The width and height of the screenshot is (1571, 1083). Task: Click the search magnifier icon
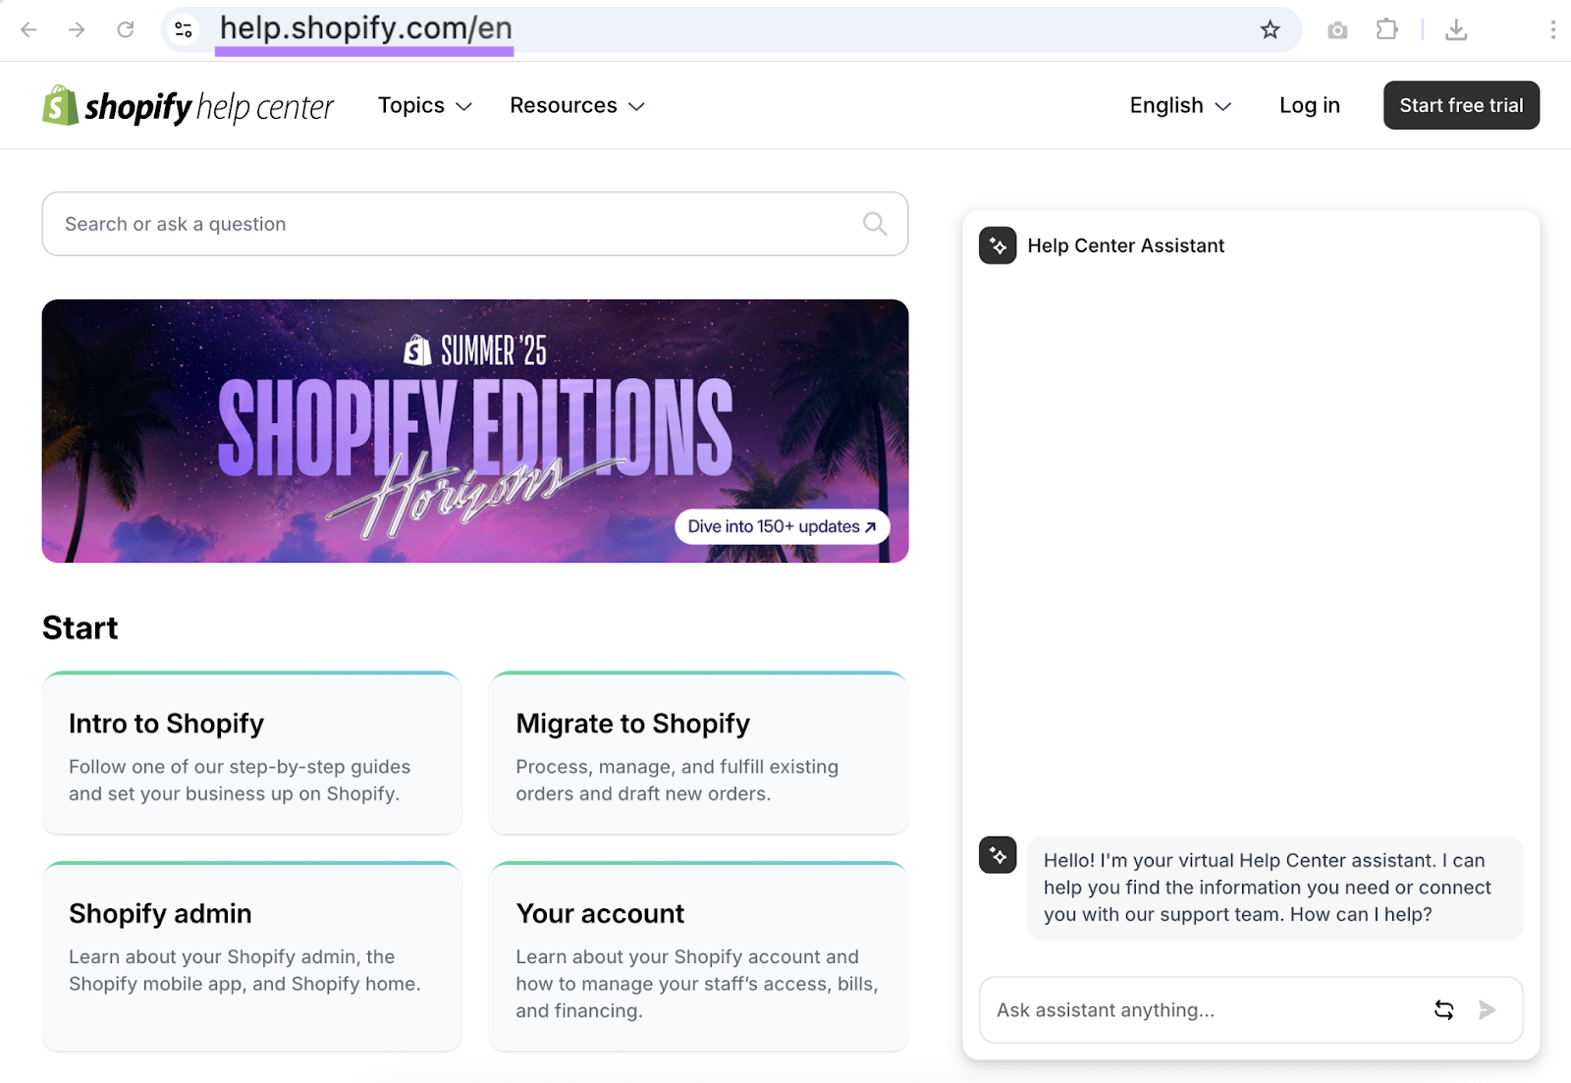(874, 224)
